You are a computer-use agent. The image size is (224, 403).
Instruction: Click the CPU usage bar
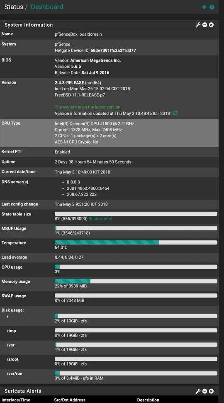136,267
